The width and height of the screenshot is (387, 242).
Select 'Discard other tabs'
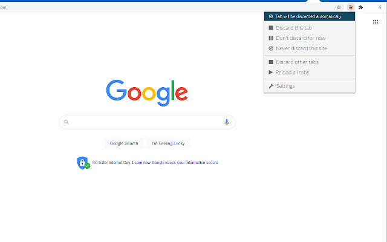point(310,62)
